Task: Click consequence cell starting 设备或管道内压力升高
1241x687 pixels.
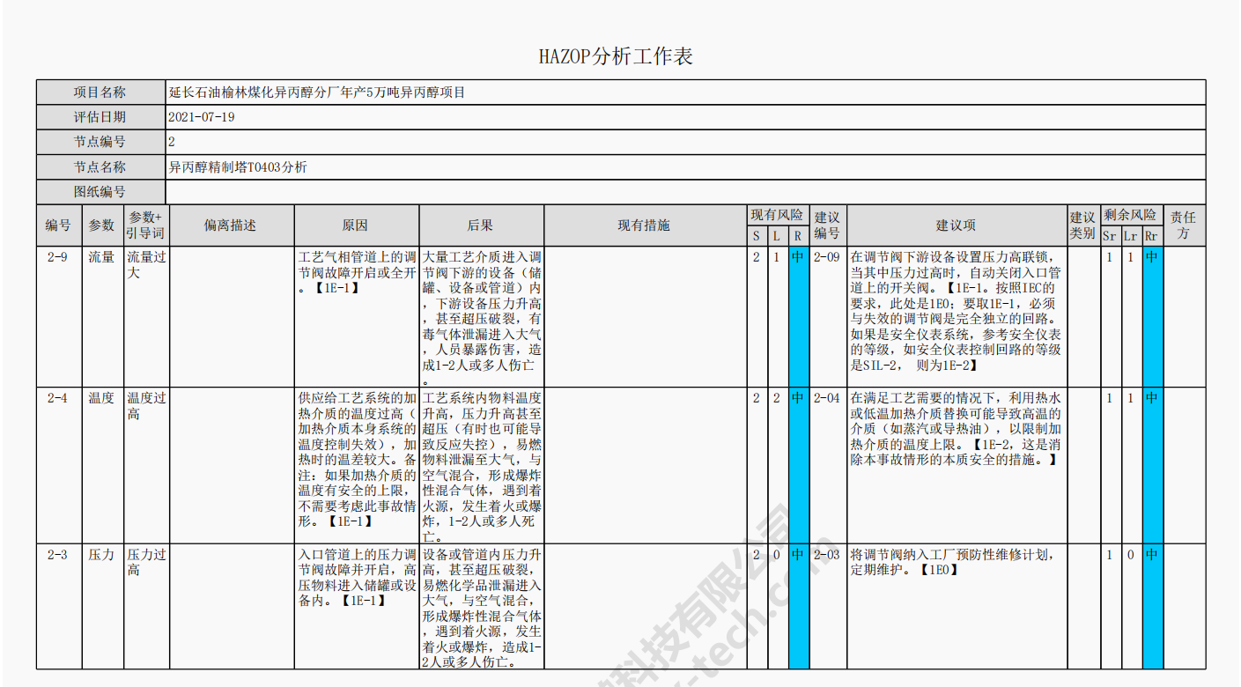Action: 481,606
